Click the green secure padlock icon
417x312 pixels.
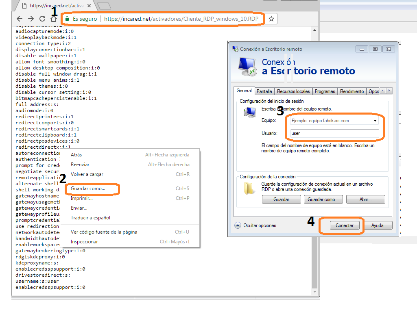67,19
